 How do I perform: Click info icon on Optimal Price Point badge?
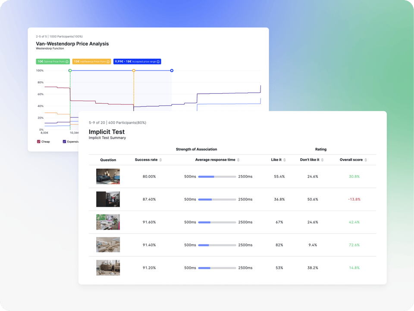click(67, 62)
